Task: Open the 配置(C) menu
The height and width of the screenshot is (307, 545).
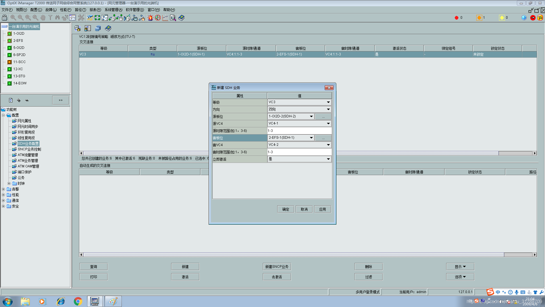Action: tap(36, 10)
